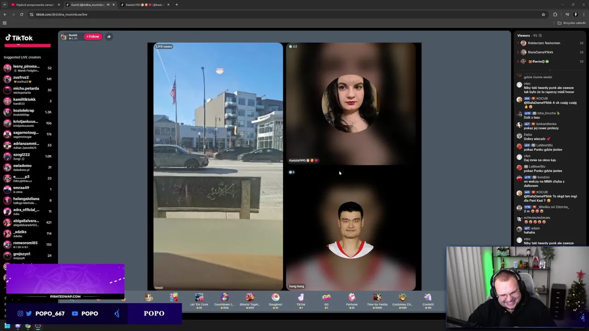Image resolution: width=589 pixels, height=331 pixels.
Task: Open the media control icon in toolbar
Action: pos(566,14)
